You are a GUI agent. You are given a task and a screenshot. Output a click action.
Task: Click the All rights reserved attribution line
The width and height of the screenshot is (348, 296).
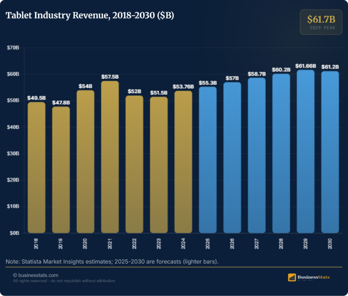click(64, 281)
